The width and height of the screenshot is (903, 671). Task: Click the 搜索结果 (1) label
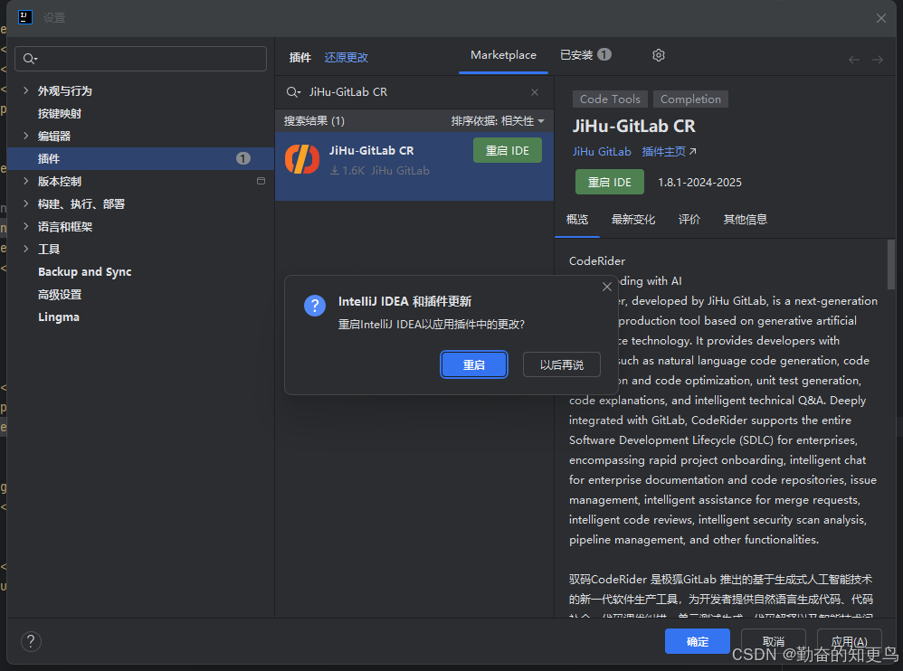(314, 121)
